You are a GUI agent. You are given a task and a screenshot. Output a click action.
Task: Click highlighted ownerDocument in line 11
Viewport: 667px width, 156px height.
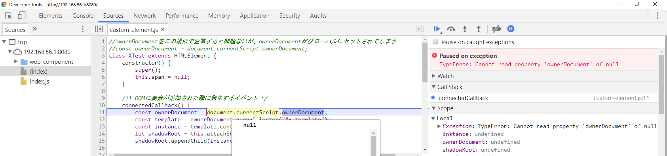(x=303, y=112)
